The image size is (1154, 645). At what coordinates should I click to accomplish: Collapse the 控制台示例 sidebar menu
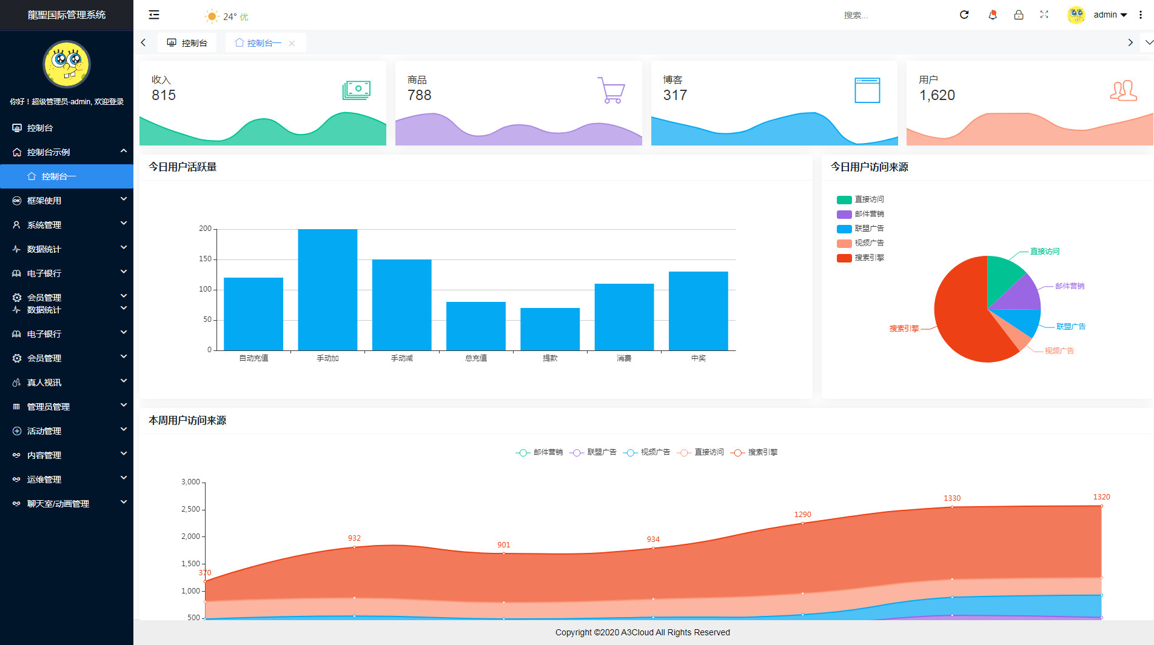tap(67, 152)
